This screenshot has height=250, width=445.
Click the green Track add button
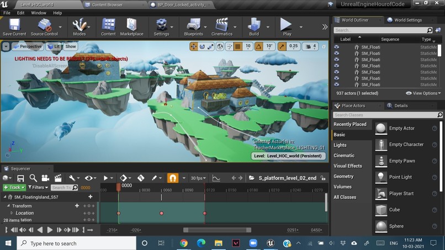[x=14, y=187]
